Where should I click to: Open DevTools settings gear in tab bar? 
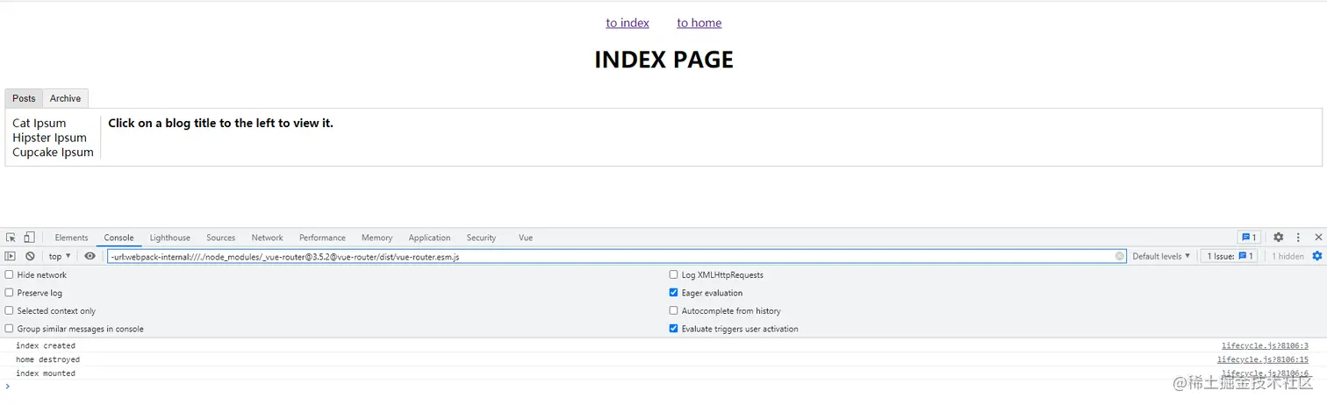click(x=1278, y=238)
